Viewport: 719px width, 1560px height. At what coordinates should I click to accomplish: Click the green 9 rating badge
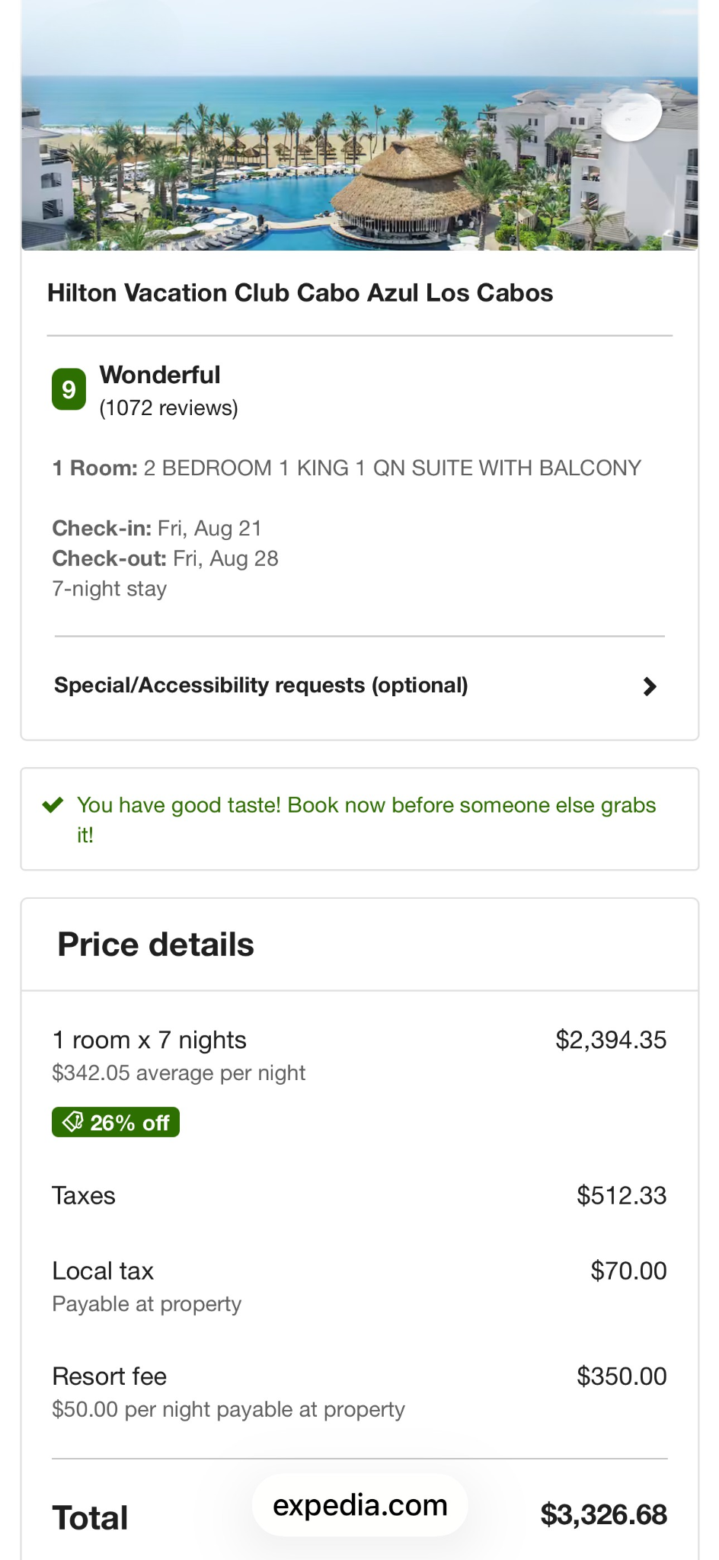point(69,389)
